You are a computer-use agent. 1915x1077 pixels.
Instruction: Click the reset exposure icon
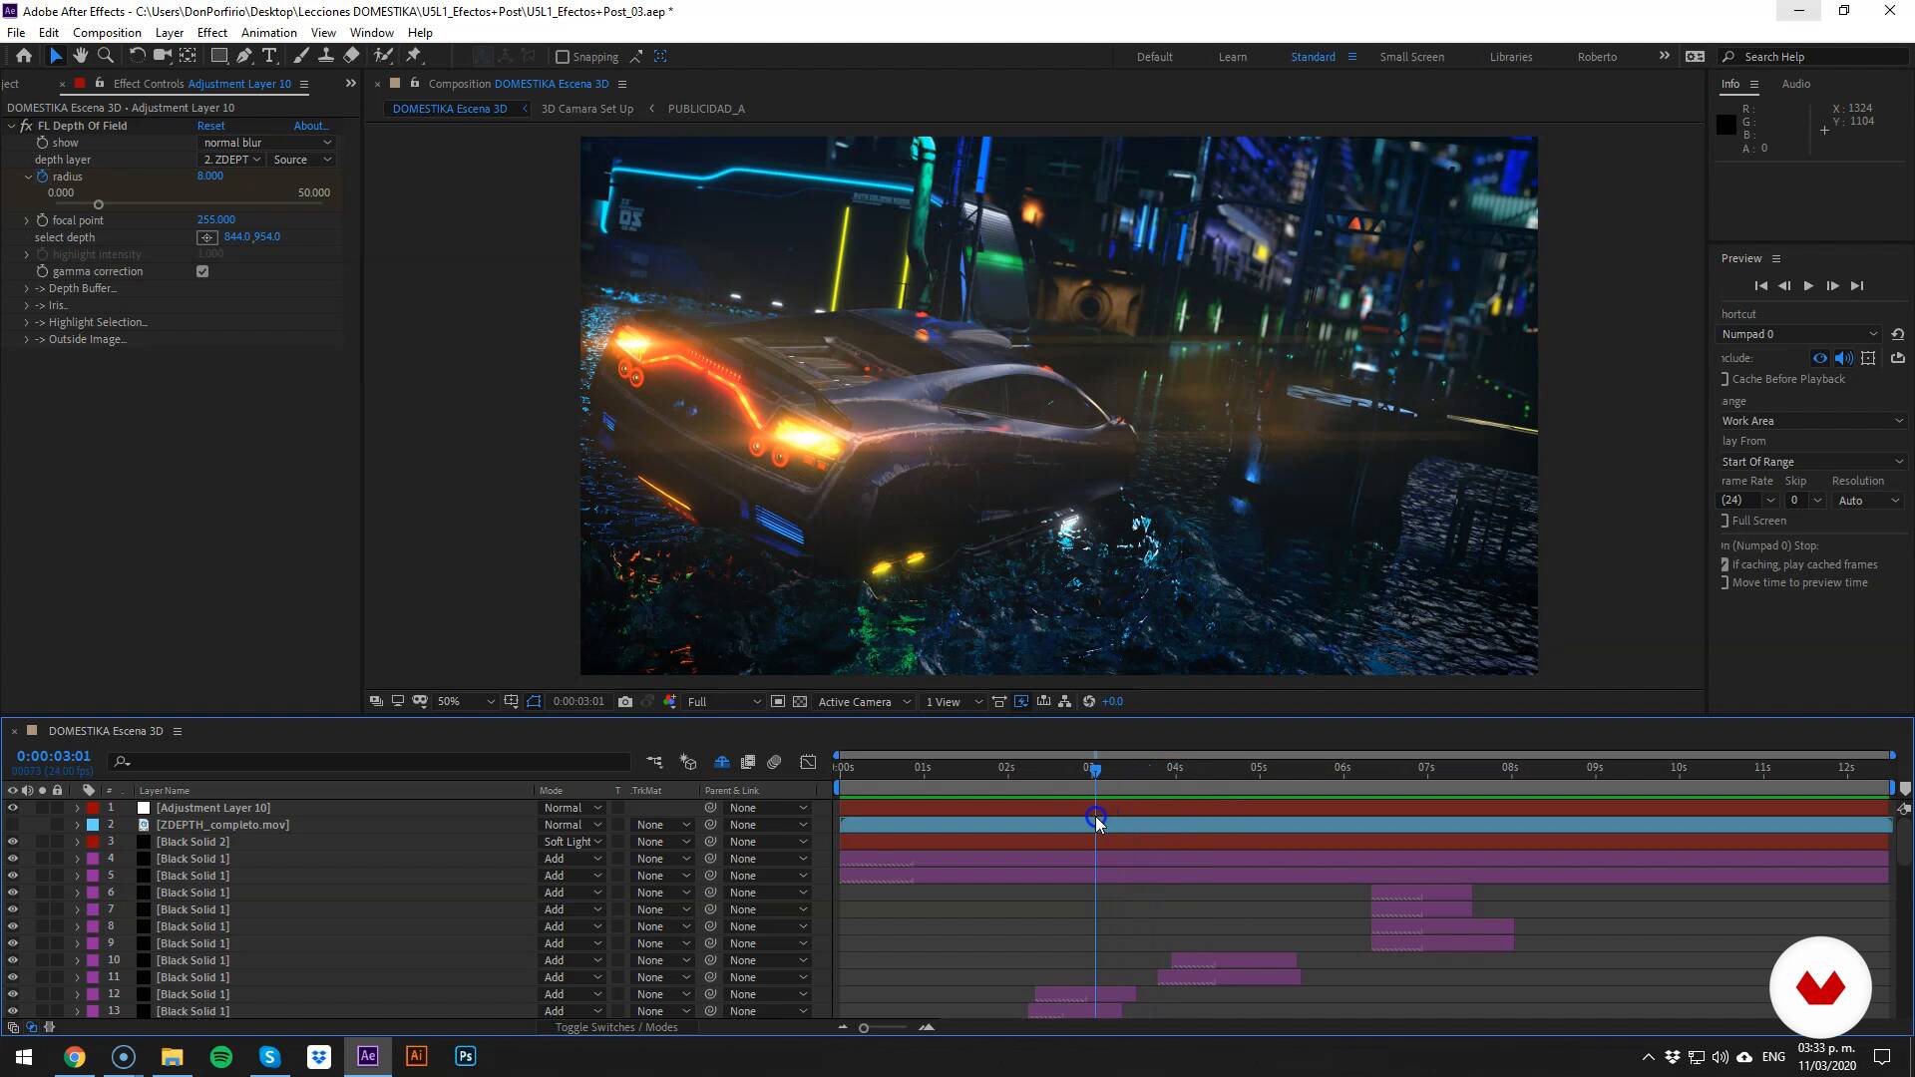[1089, 702]
